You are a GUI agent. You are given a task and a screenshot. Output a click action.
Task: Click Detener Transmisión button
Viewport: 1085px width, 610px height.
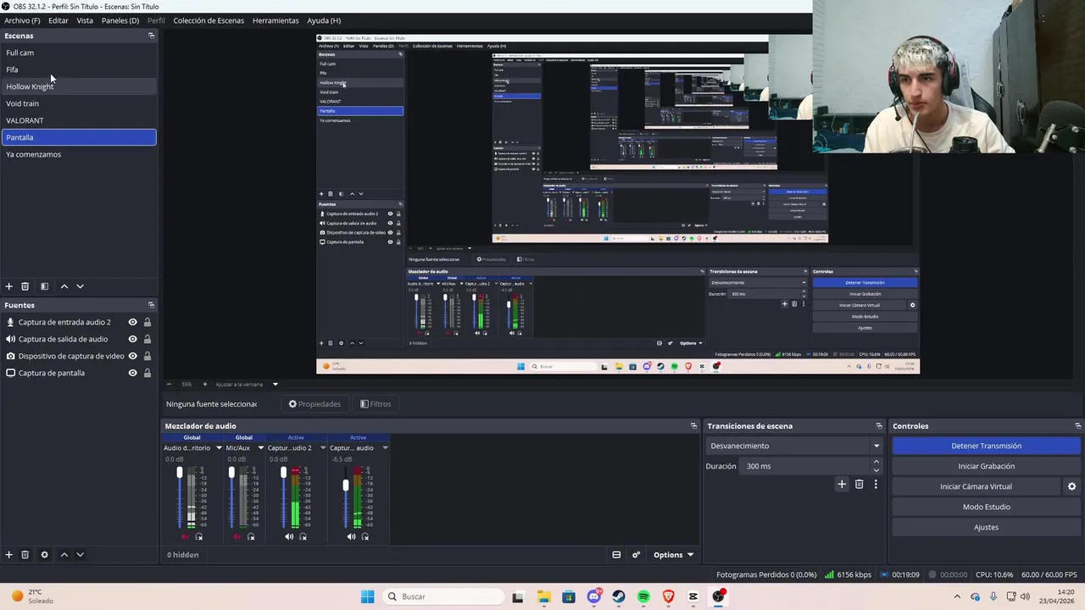pyautogui.click(x=987, y=446)
